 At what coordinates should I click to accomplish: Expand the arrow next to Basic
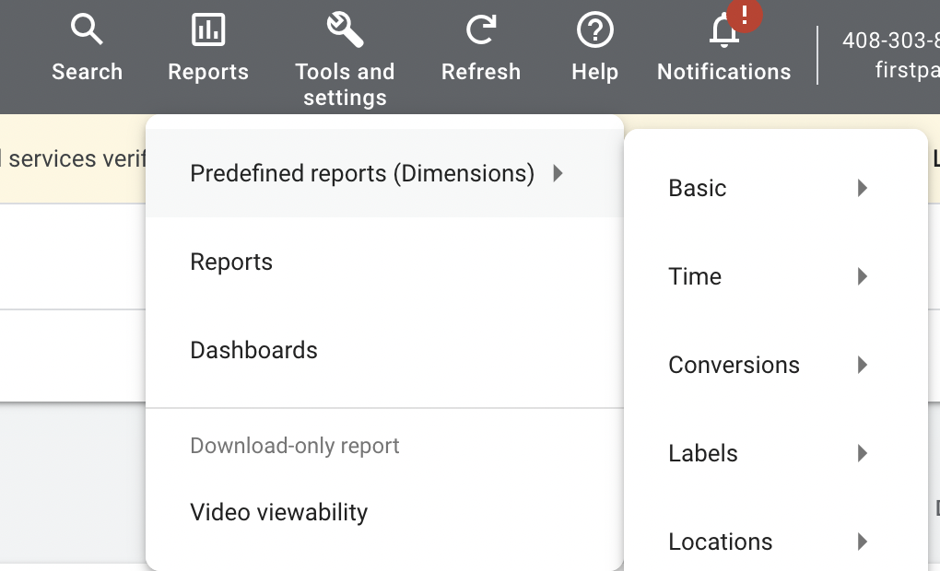coord(863,188)
